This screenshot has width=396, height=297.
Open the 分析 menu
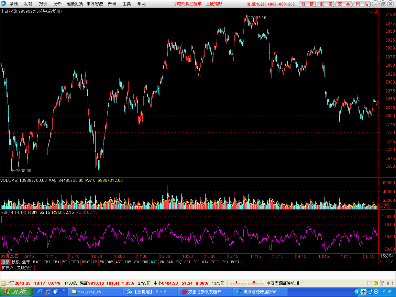(58, 3)
